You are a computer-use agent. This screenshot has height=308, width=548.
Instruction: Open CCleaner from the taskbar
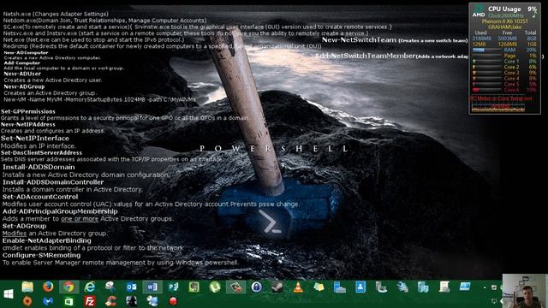[x=110, y=301]
